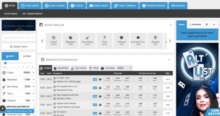Open statistics chart for Levadia Tallinn match
Viewport: 220px width, 116px height.
tap(100, 88)
